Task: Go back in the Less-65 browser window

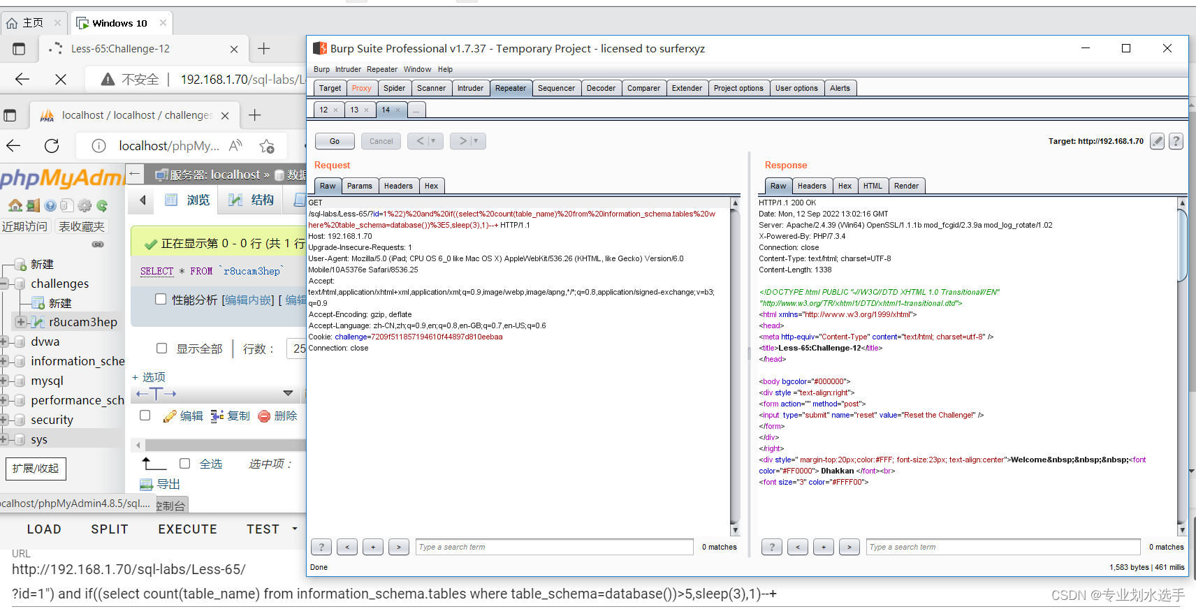Action: [x=22, y=79]
